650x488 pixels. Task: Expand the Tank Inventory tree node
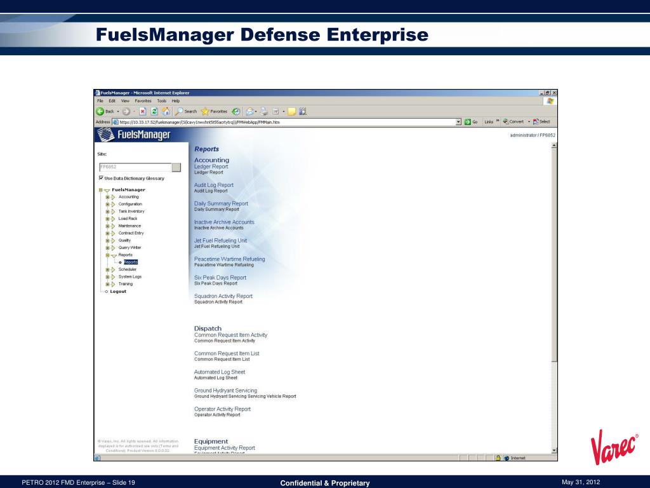(107, 212)
